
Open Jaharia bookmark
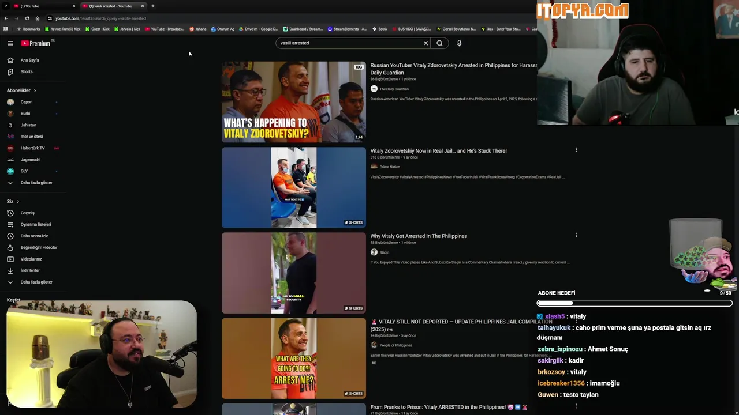(x=198, y=29)
